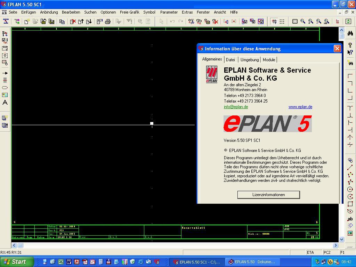Switch to the Umgebung tab
This screenshot has height=267, width=356.
point(250,60)
